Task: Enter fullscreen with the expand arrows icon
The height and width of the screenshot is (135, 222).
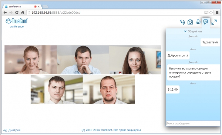Action: pyautogui.click(x=214, y=22)
